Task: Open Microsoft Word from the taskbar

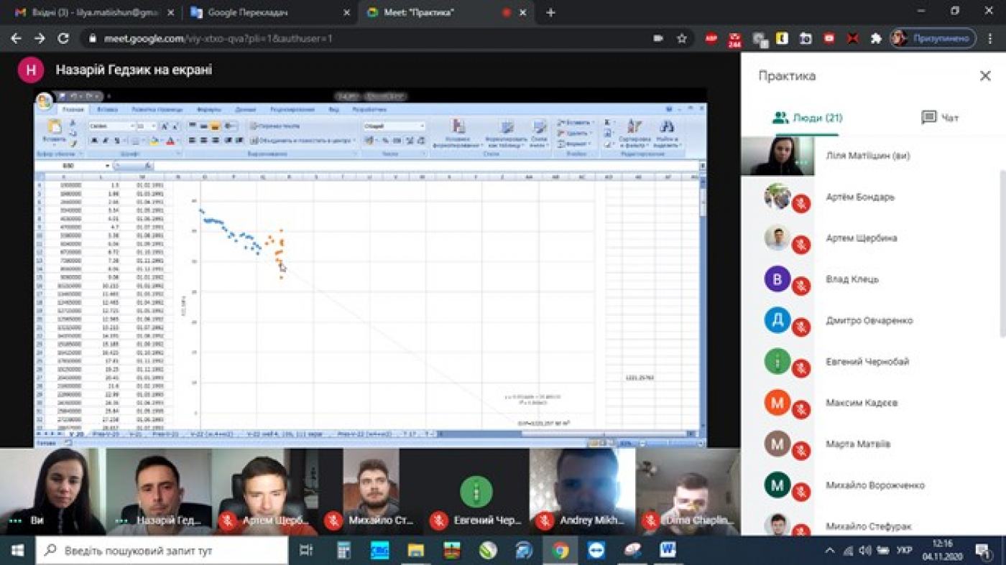Action: click(668, 551)
